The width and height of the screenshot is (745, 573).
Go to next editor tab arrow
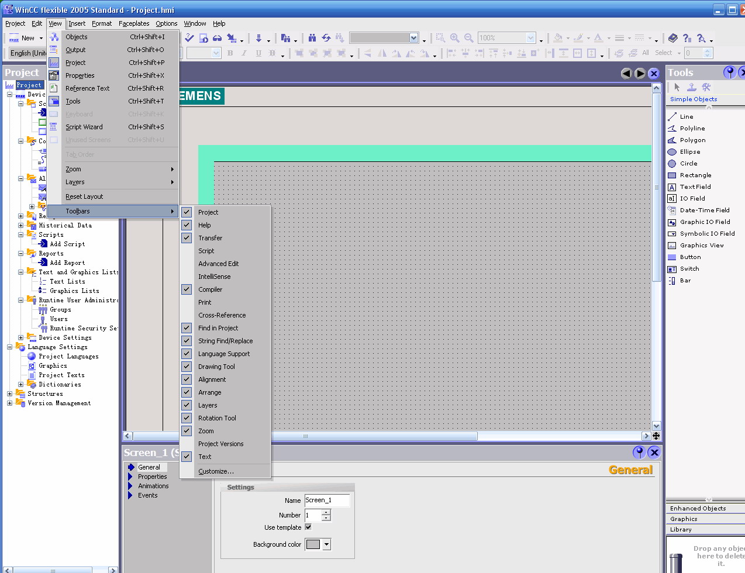640,73
